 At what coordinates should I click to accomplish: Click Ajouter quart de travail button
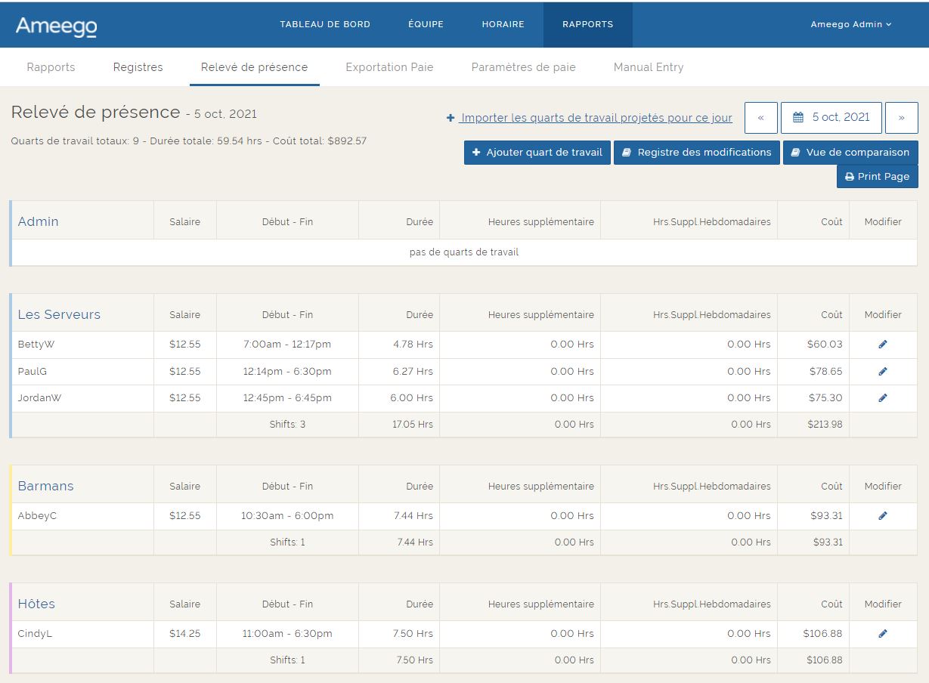[x=537, y=153]
